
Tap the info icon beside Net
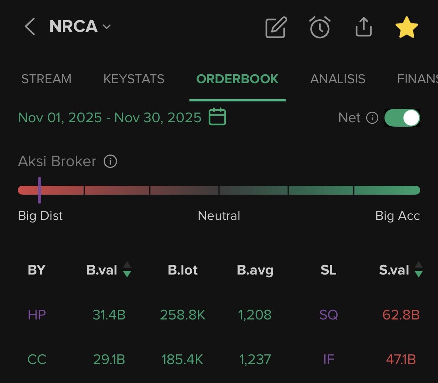372,118
